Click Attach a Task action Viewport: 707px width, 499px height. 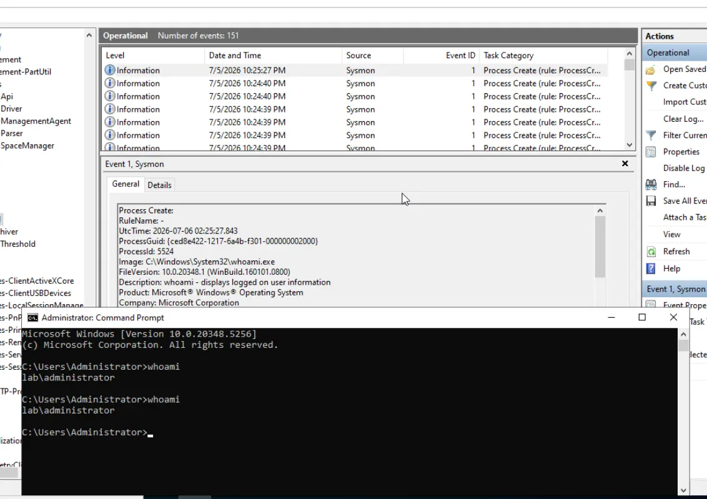[685, 217]
